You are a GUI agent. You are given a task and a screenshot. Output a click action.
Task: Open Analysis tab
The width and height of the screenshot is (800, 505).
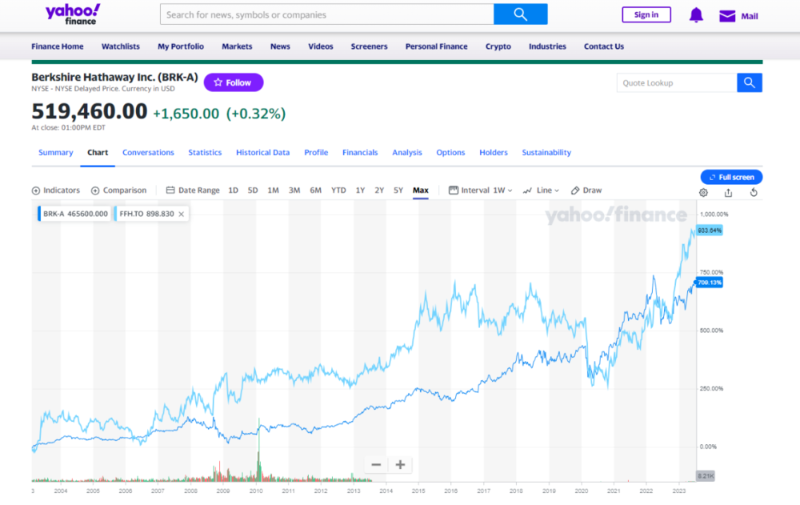(x=406, y=152)
